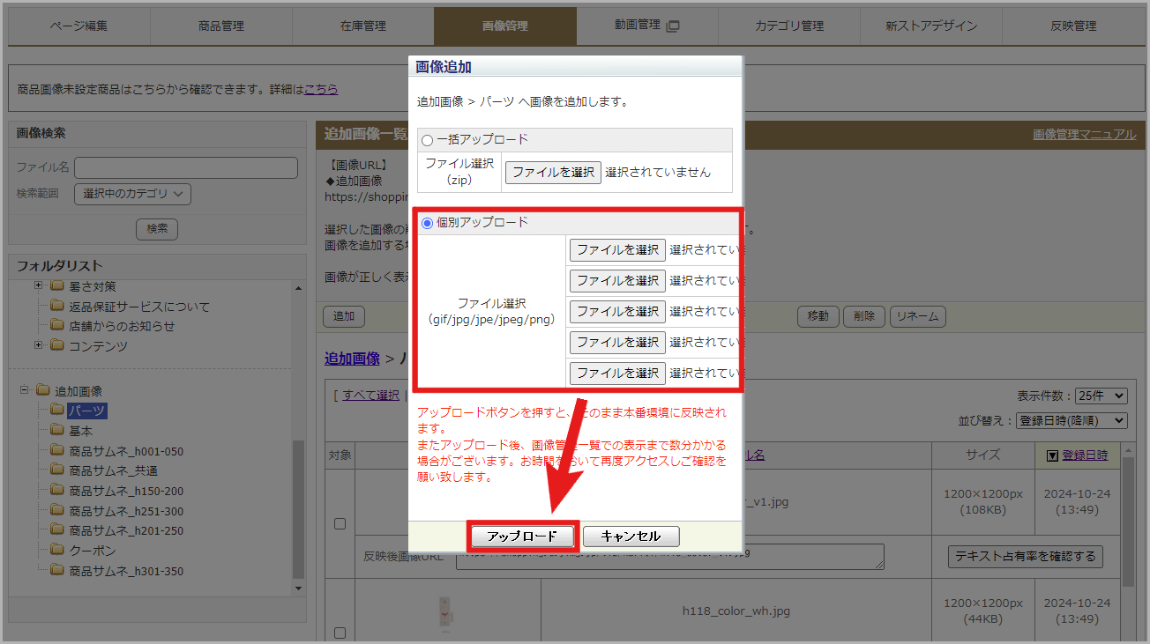Follow the こちら link in the notice
The width and height of the screenshot is (1150, 644).
click(x=321, y=89)
